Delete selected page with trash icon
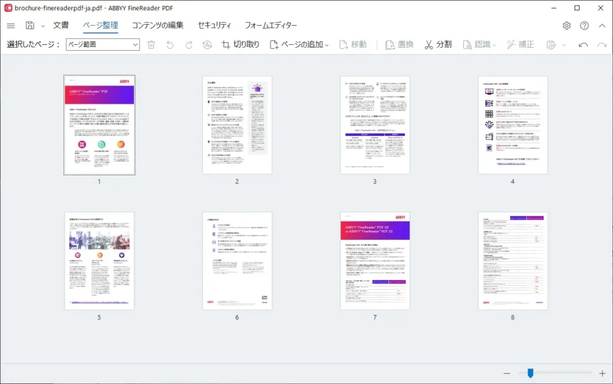This screenshot has width=613, height=384. pos(151,45)
